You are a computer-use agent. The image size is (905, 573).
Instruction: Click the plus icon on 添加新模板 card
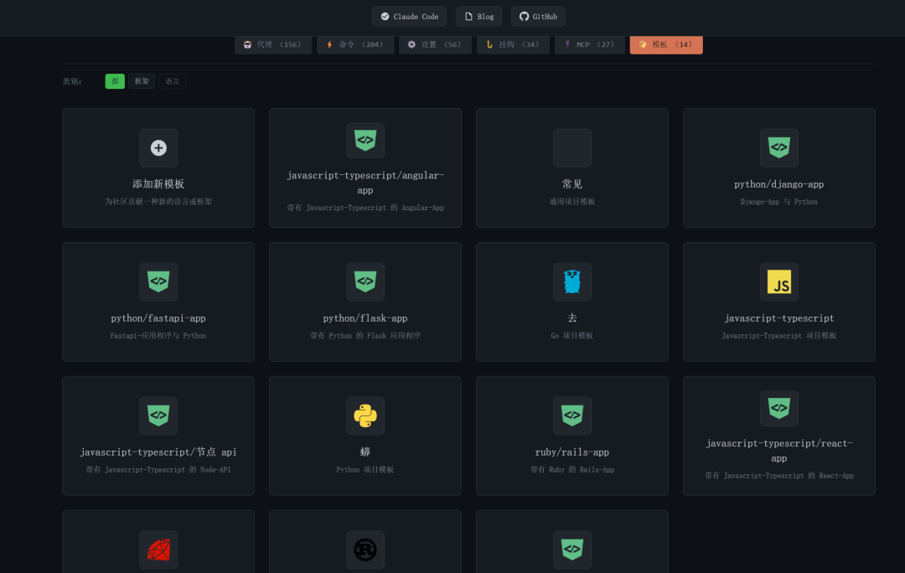158,147
